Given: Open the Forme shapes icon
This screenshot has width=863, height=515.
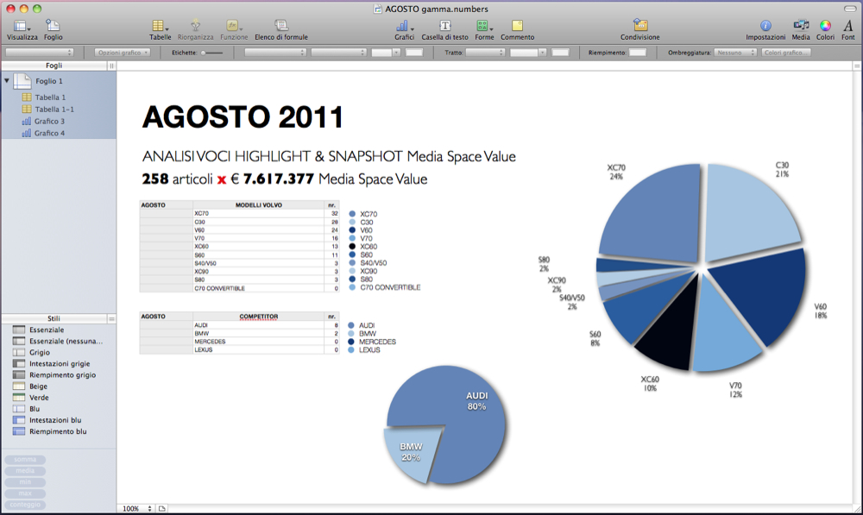Looking at the screenshot, I should point(484,26).
